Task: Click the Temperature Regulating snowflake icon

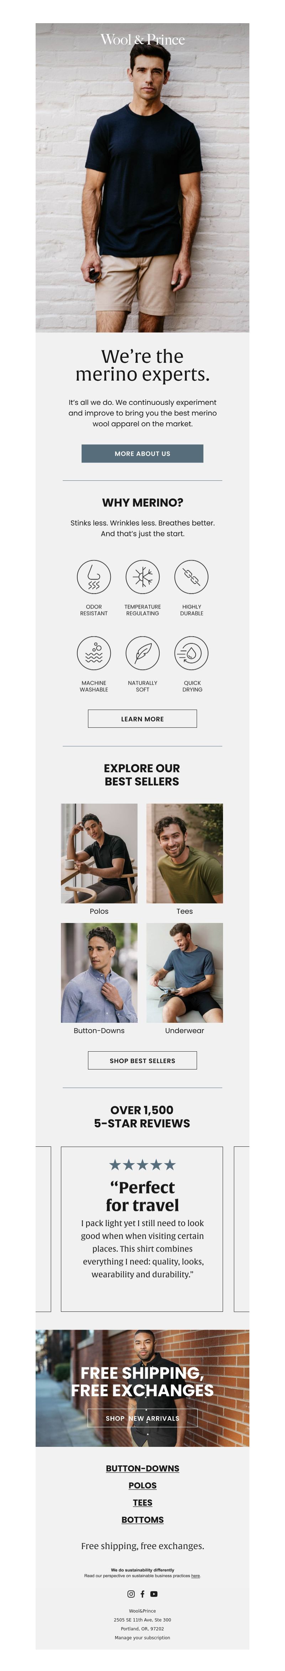Action: pyautogui.click(x=142, y=577)
